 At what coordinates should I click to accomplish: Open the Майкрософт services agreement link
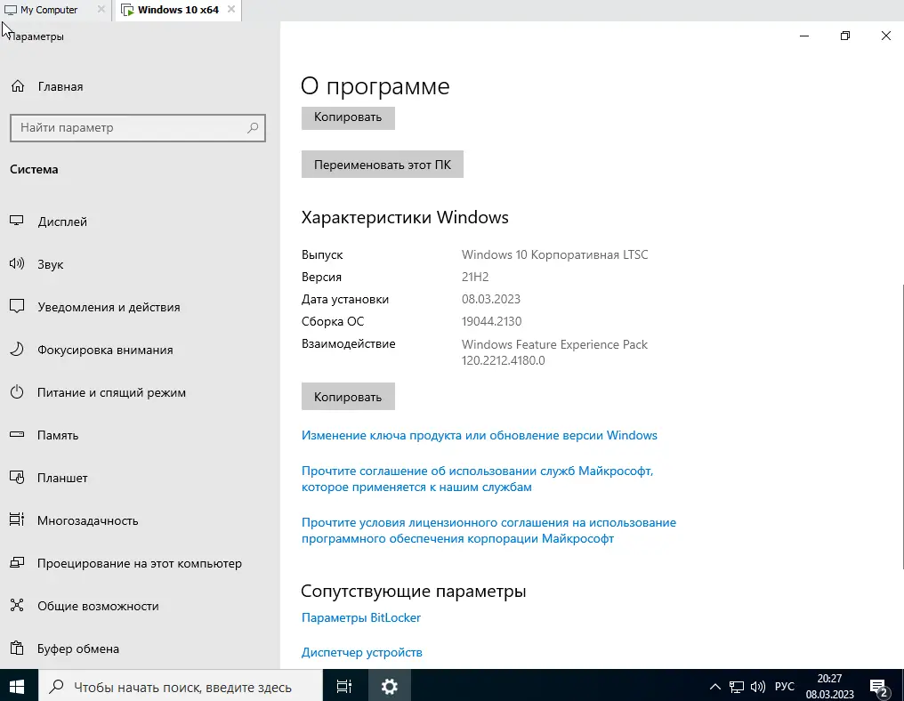tap(478, 479)
